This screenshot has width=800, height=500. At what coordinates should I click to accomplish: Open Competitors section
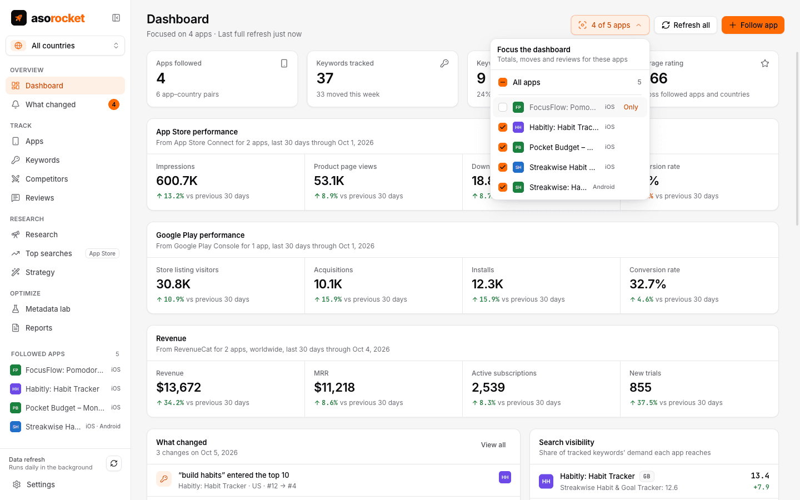(x=65, y=179)
